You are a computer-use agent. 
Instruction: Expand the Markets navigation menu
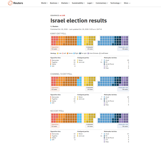click(x=65, y=3)
